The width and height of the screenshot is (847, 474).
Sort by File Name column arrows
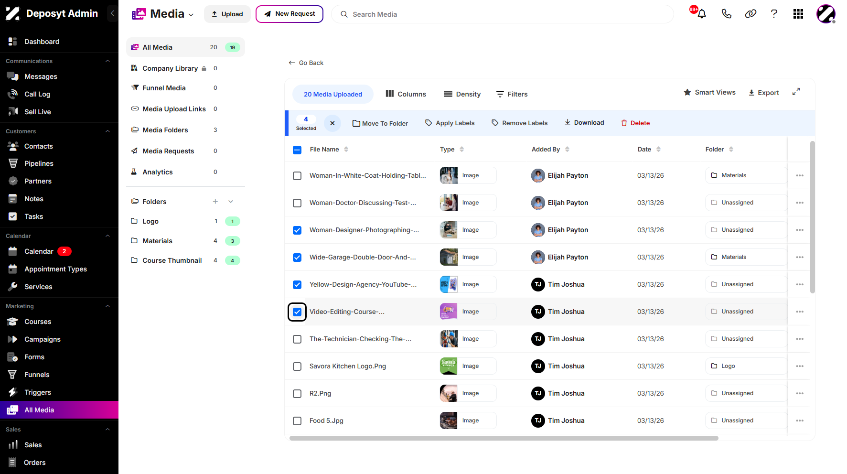tap(346, 149)
